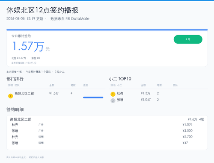This screenshot has width=214, height=163.
Task: Click the "北区 ¥1.57万" breakdown
Action: (x=19, y=58)
